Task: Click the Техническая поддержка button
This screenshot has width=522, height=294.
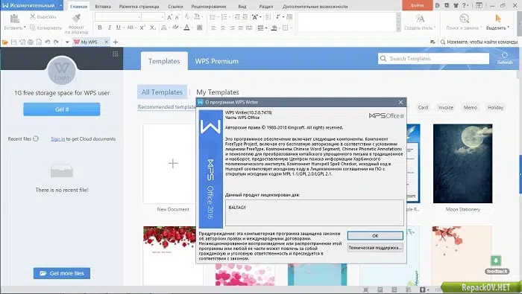Action: click(375, 248)
